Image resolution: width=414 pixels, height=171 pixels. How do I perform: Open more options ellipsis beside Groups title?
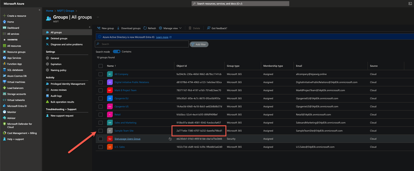pos(97,17)
